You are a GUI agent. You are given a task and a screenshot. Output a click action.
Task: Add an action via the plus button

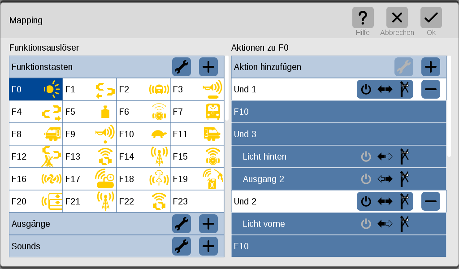430,67
